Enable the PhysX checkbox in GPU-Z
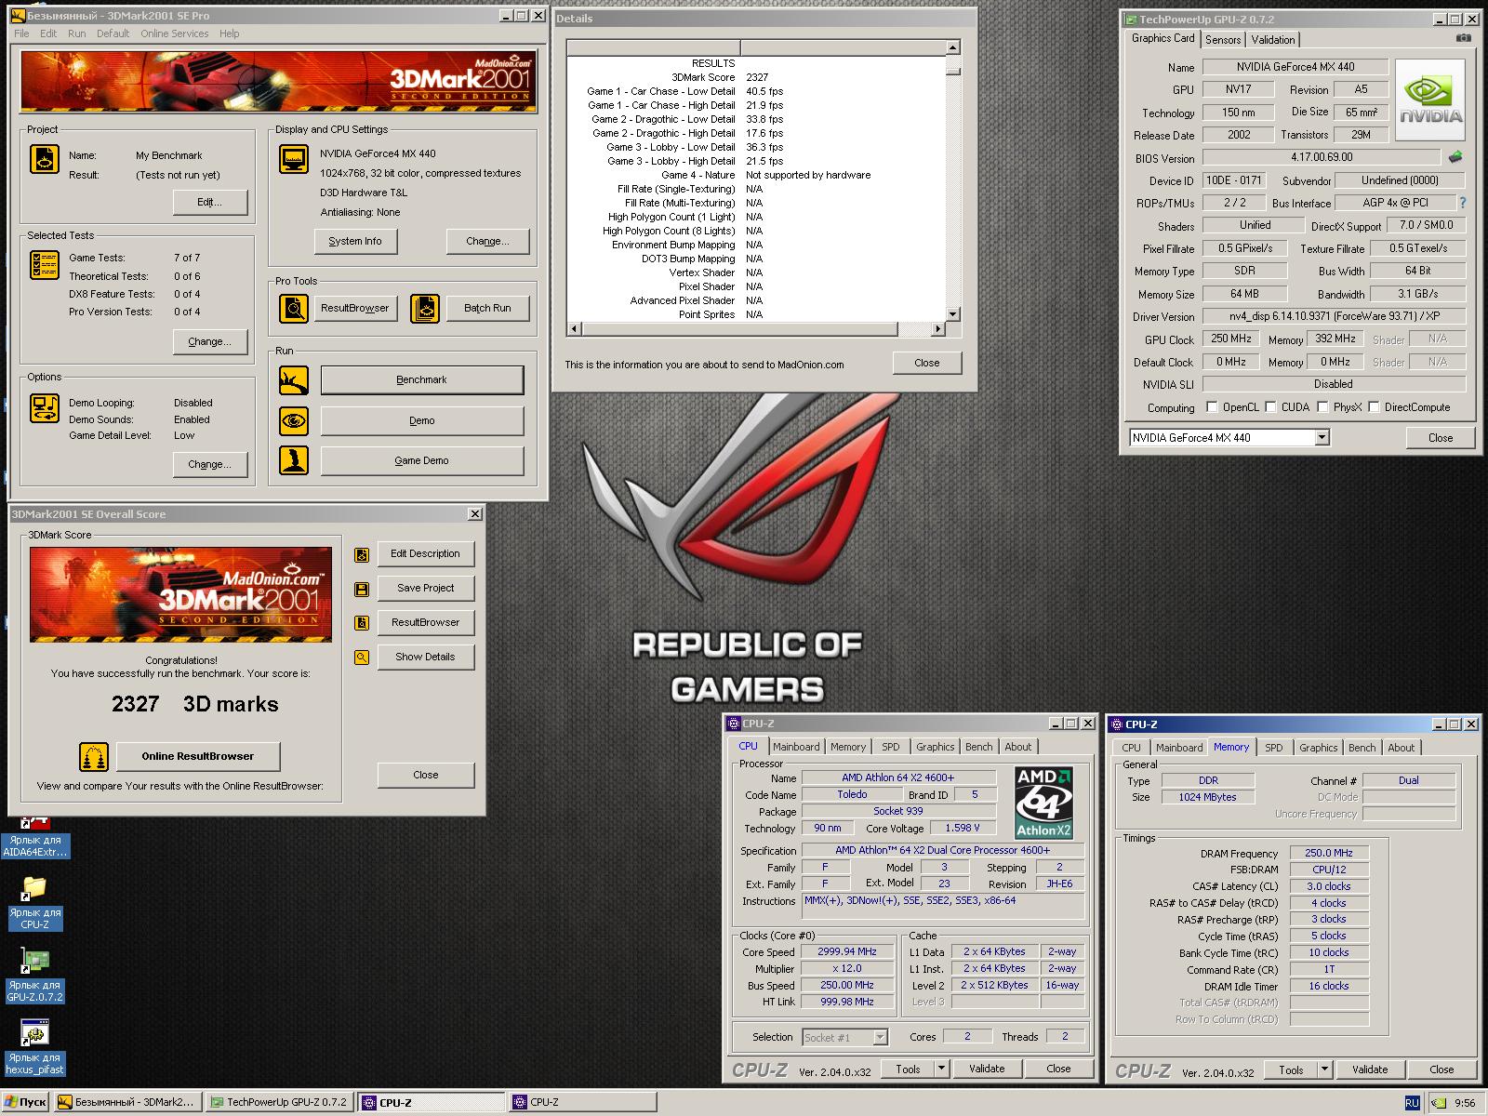 [1322, 406]
